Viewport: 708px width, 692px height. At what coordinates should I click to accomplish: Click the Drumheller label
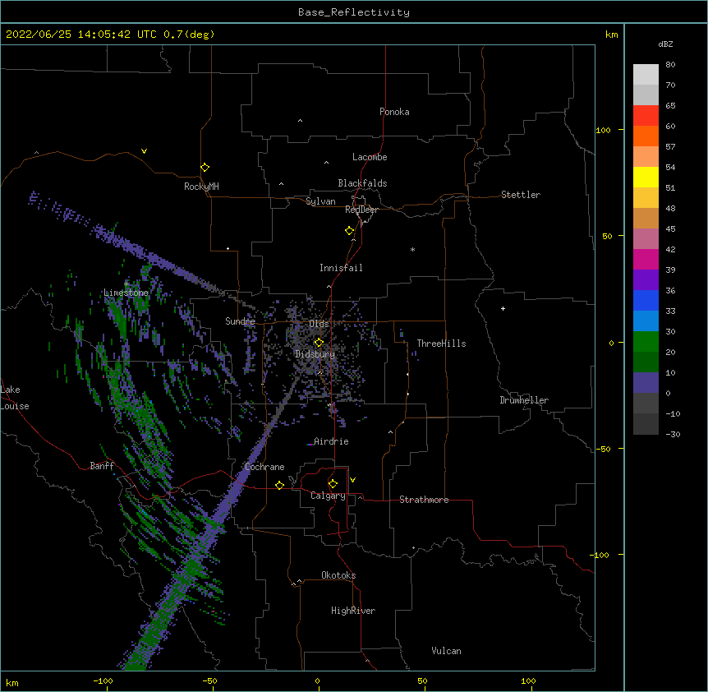[x=524, y=400]
